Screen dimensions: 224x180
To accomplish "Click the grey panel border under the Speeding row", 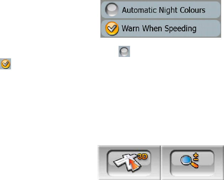I will pyautogui.click(x=161, y=37).
